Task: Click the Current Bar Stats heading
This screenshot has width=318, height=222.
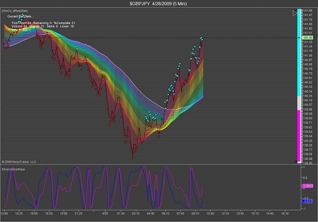Action: pyautogui.click(x=20, y=16)
